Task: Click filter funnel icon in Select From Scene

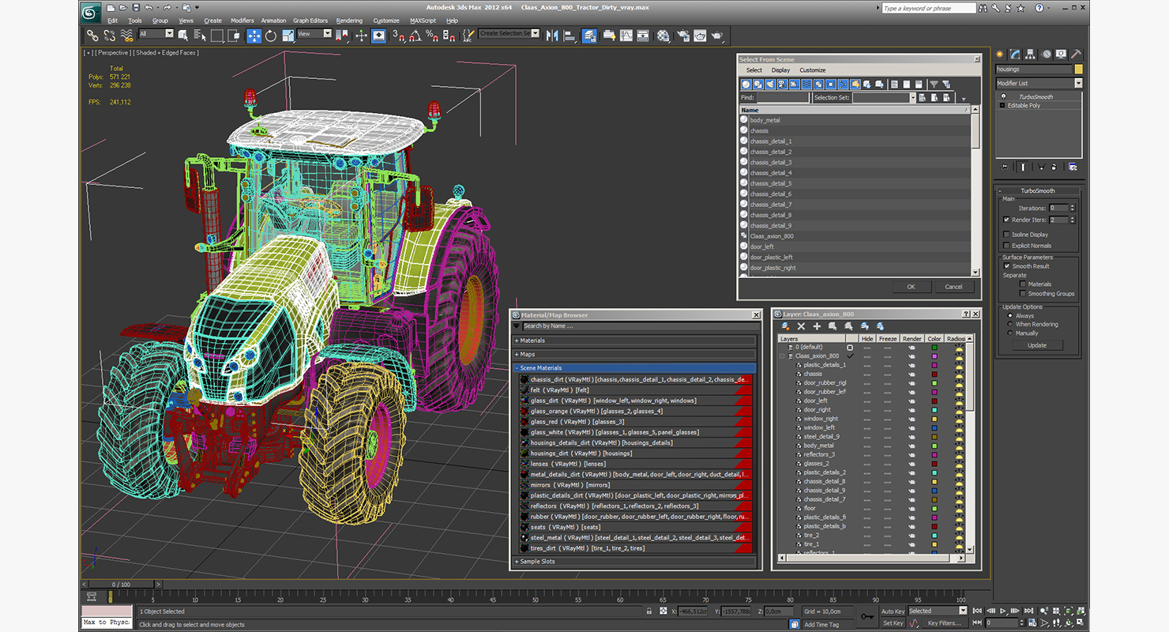Action: (934, 84)
